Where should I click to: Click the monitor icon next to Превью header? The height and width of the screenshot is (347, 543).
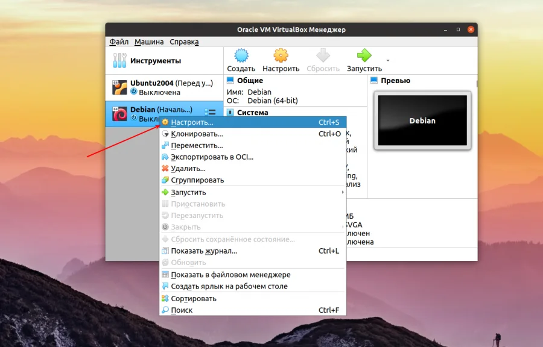click(x=374, y=80)
